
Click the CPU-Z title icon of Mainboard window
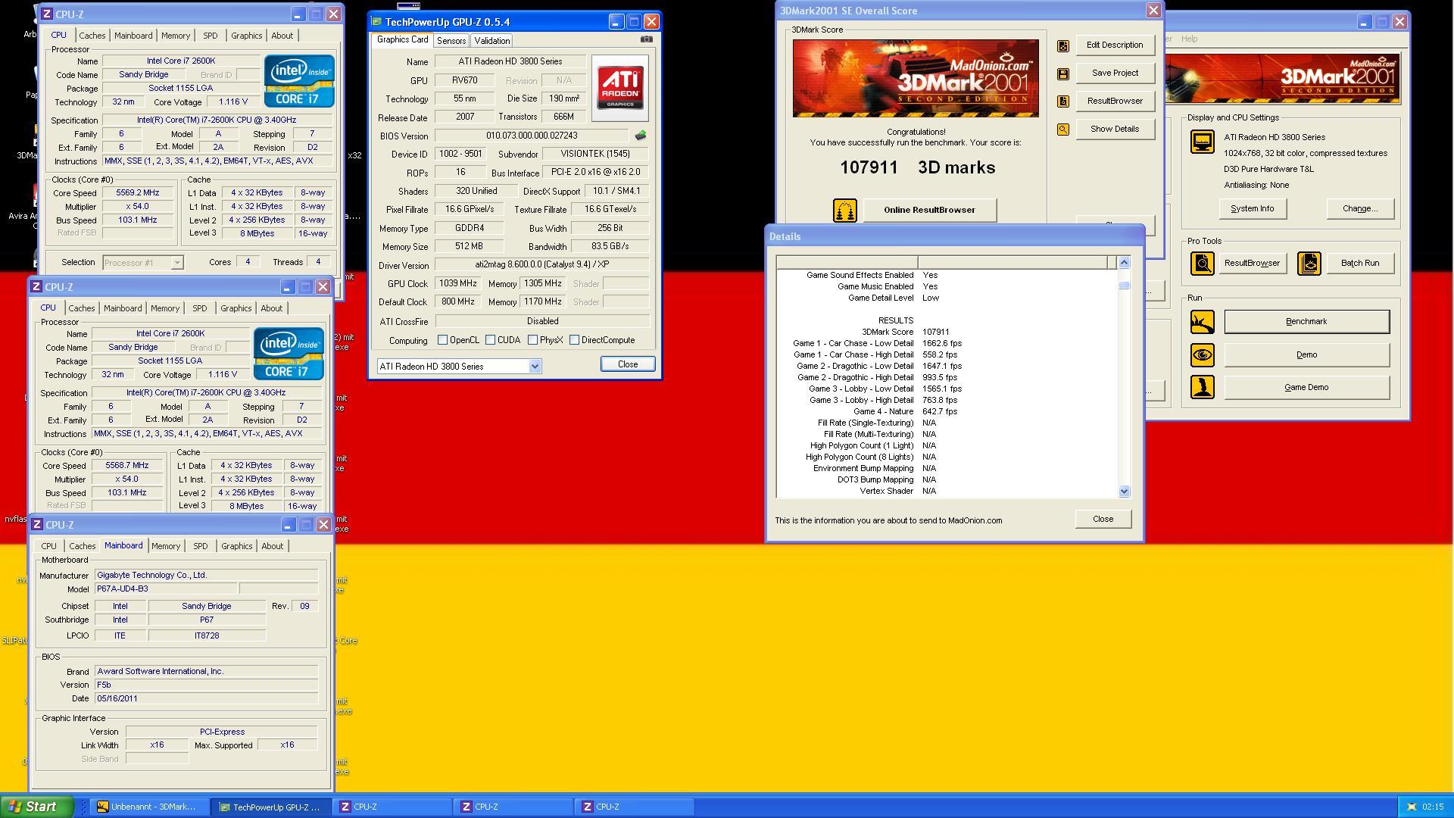pyautogui.click(x=37, y=525)
